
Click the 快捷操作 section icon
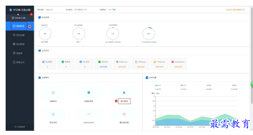pyautogui.click(x=39, y=78)
